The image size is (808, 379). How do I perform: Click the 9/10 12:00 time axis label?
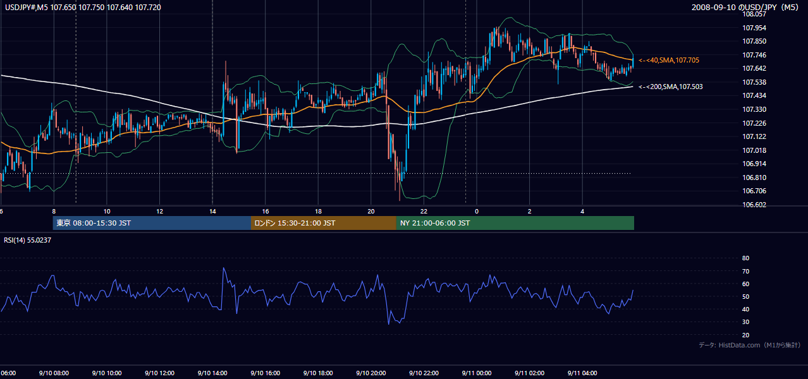(159, 373)
